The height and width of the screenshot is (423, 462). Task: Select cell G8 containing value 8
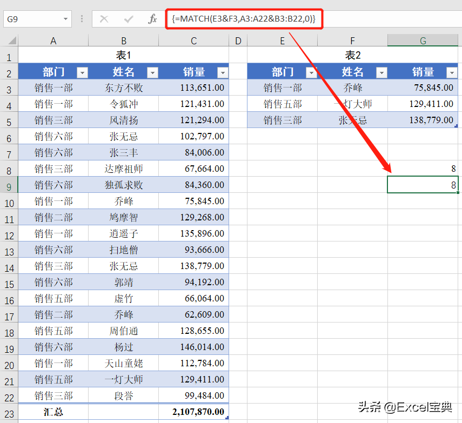click(x=423, y=169)
